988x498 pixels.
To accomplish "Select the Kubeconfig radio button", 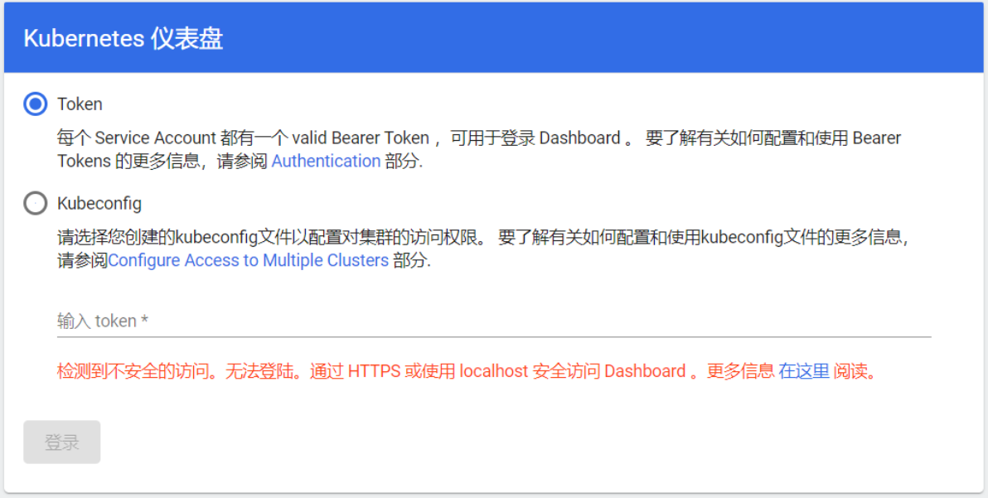I will coord(36,203).
